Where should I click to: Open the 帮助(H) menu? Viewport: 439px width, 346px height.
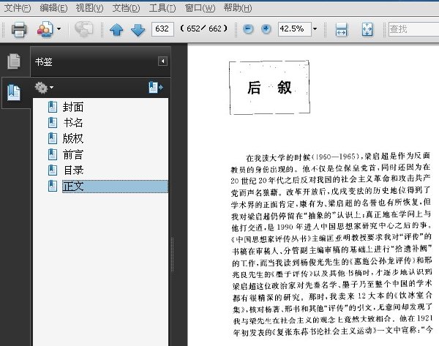point(238,8)
